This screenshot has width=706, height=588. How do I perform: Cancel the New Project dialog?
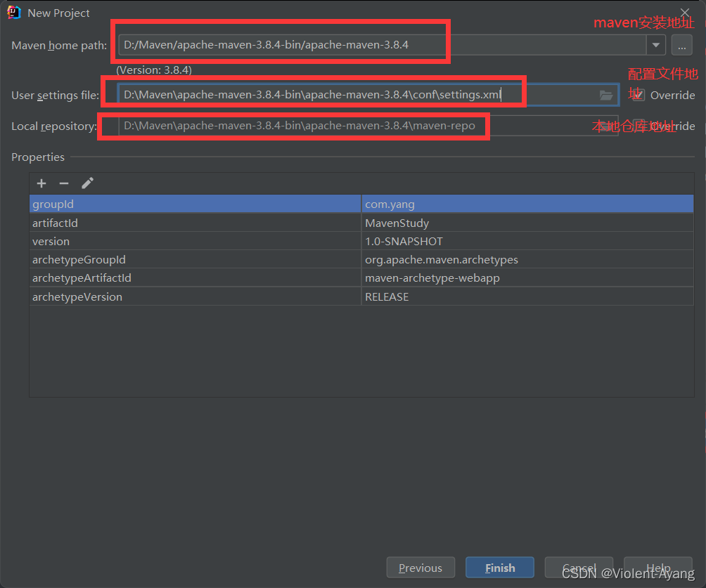pos(579,568)
